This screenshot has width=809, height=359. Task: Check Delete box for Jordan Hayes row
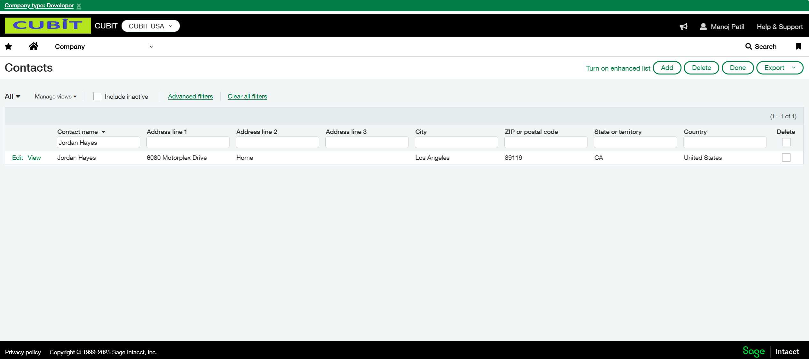pyautogui.click(x=786, y=158)
